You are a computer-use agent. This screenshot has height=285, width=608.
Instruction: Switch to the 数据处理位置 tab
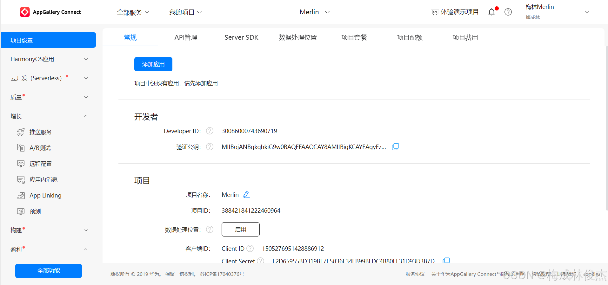(297, 37)
